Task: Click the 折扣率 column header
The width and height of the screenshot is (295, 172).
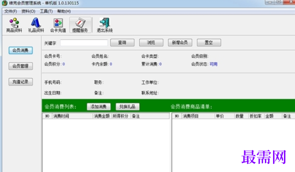Action: pos(256,116)
